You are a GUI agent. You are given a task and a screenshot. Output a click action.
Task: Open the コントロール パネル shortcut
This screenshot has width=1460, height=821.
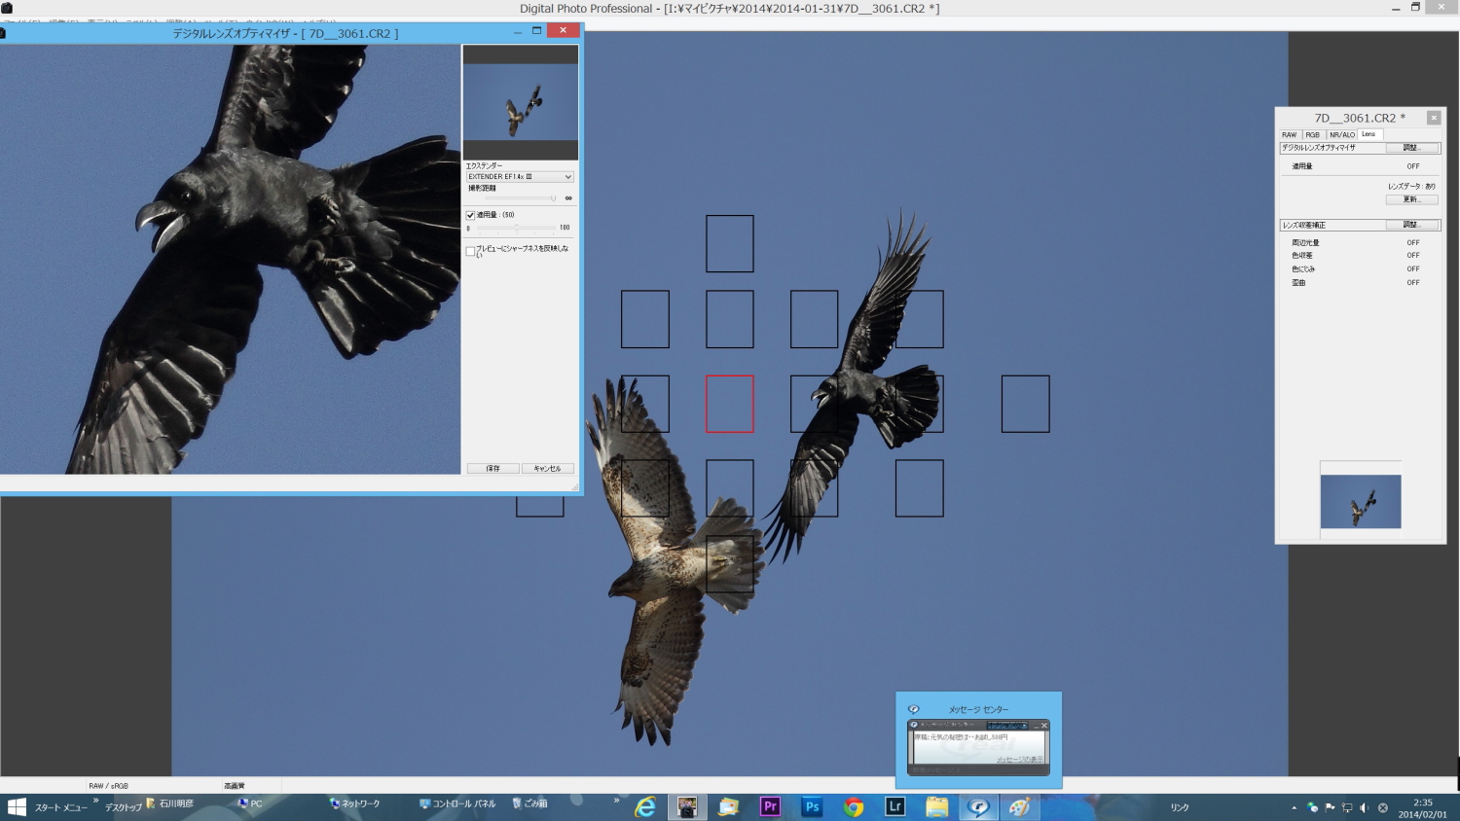tap(457, 803)
